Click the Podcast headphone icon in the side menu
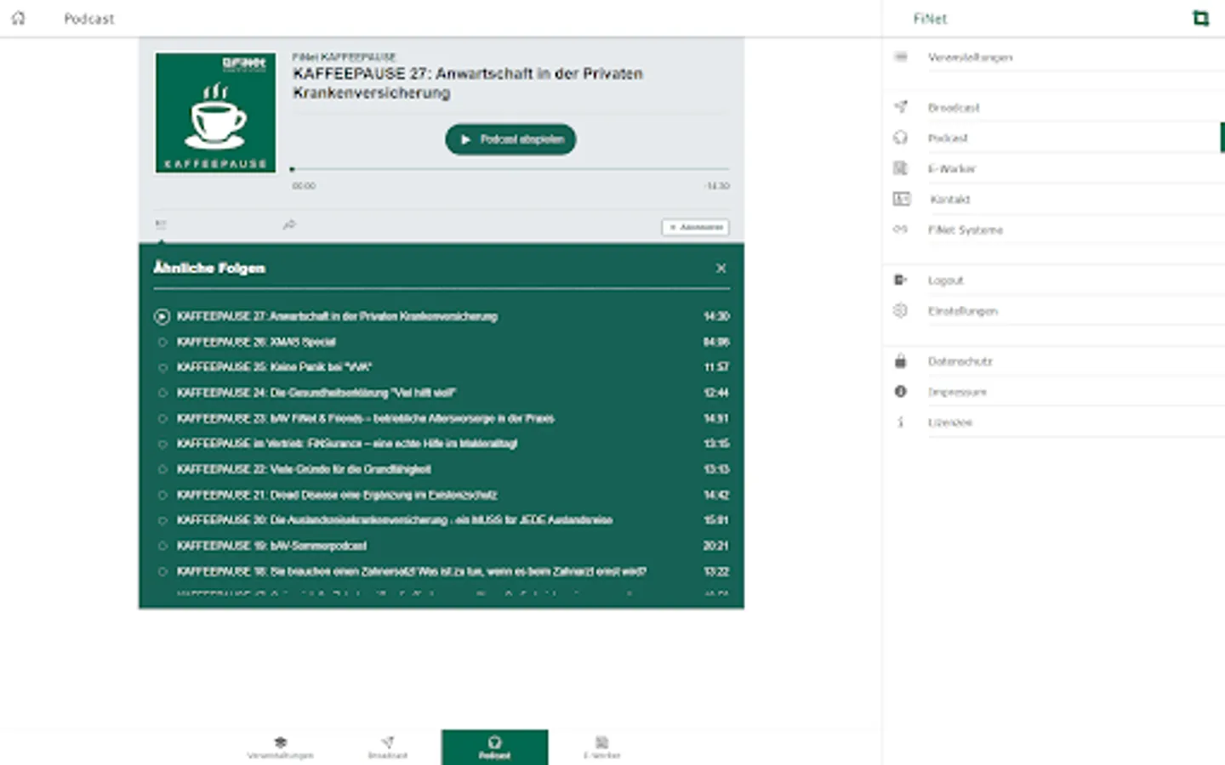This screenshot has width=1225, height=765. pyautogui.click(x=901, y=138)
